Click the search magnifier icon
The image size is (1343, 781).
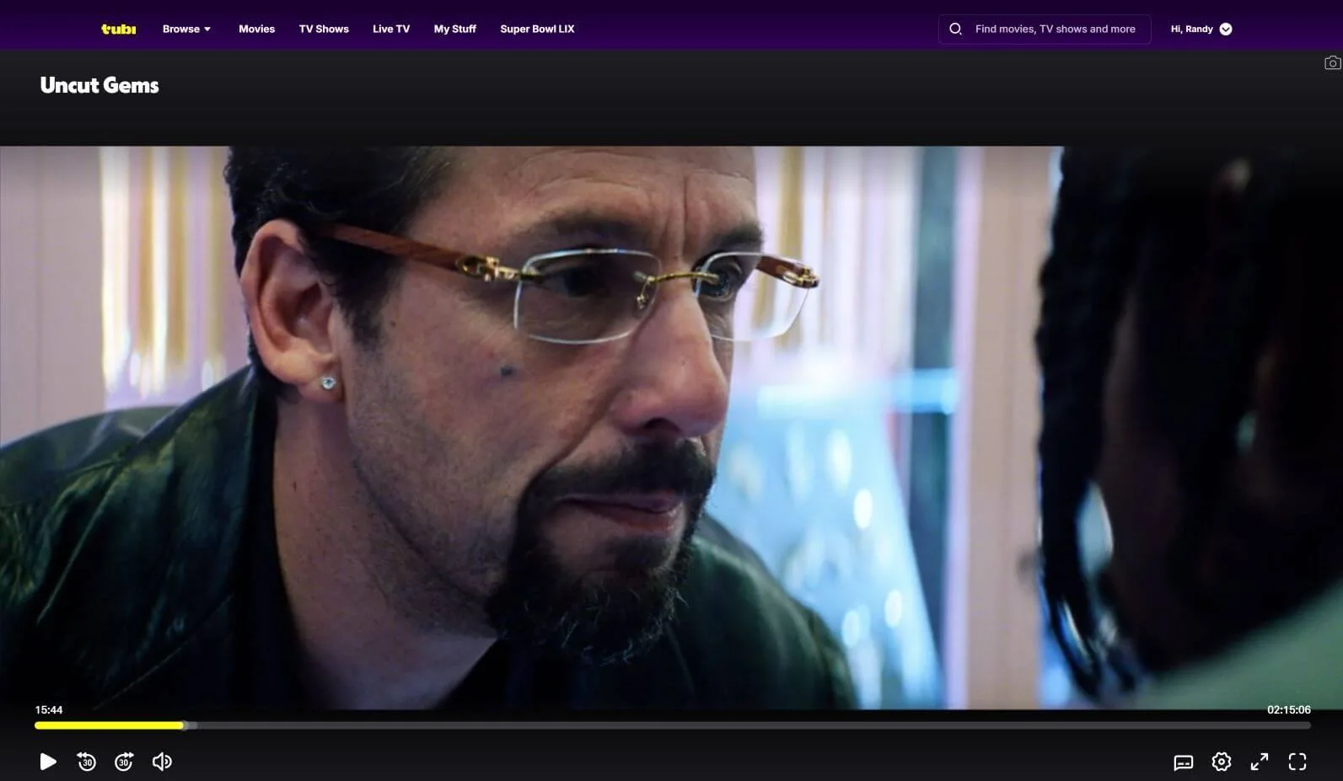[x=955, y=29]
